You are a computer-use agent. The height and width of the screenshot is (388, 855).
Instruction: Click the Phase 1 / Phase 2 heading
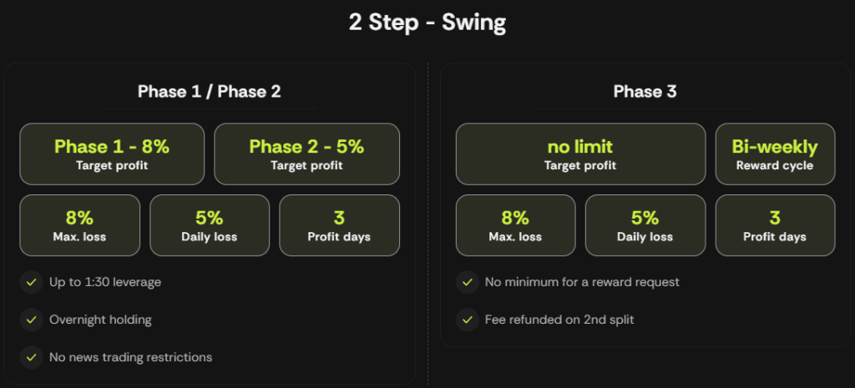coord(210,91)
